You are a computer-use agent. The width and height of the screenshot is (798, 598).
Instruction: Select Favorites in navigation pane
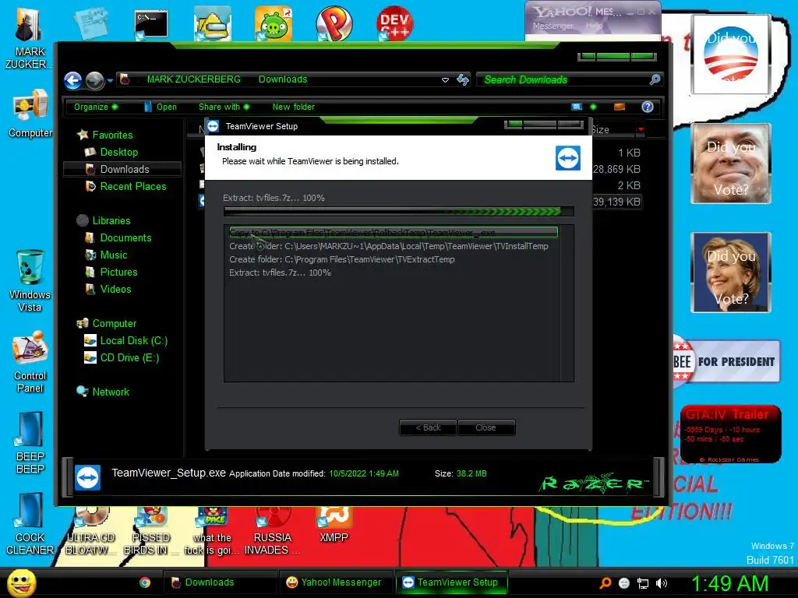pyautogui.click(x=105, y=135)
